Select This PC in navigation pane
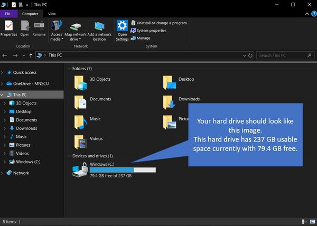The image size is (317, 226). click(20, 95)
